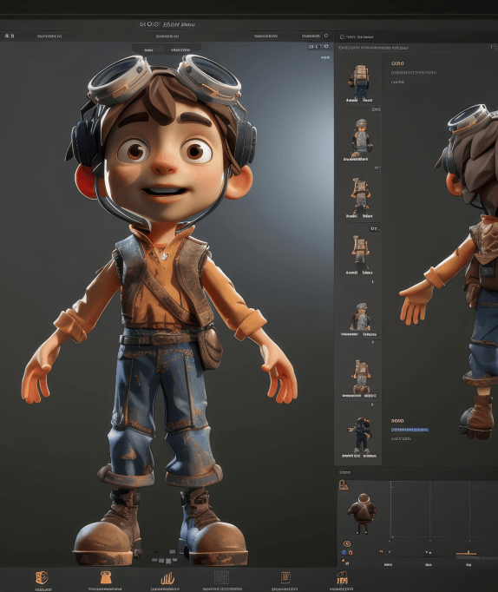Click the orange hand-shaped icon in the bottom toolbar

pos(167,578)
